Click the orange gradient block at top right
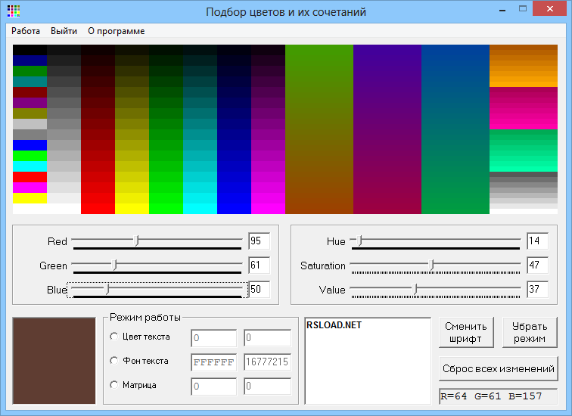 pyautogui.click(x=524, y=66)
